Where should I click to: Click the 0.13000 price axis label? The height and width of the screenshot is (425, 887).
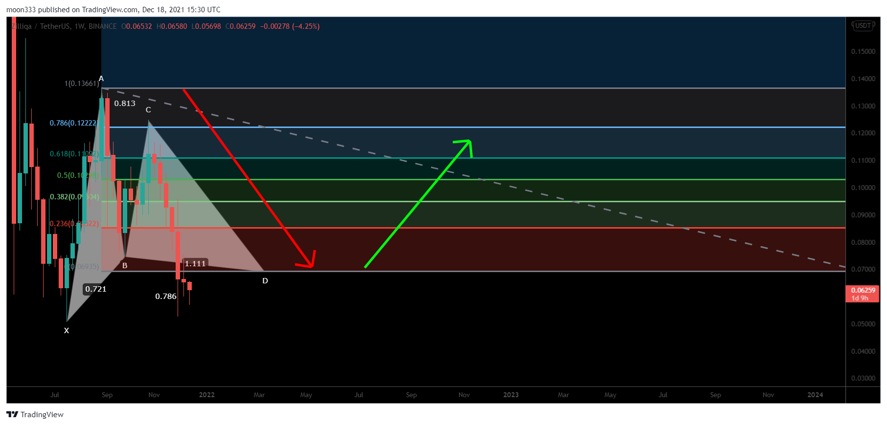864,106
